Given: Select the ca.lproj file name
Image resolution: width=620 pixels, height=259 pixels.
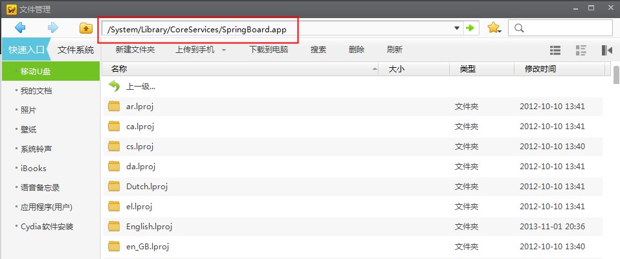Looking at the screenshot, I should (x=140, y=127).
